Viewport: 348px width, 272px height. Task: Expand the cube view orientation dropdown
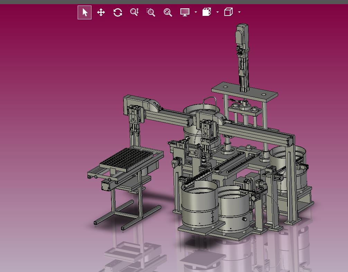(239, 12)
